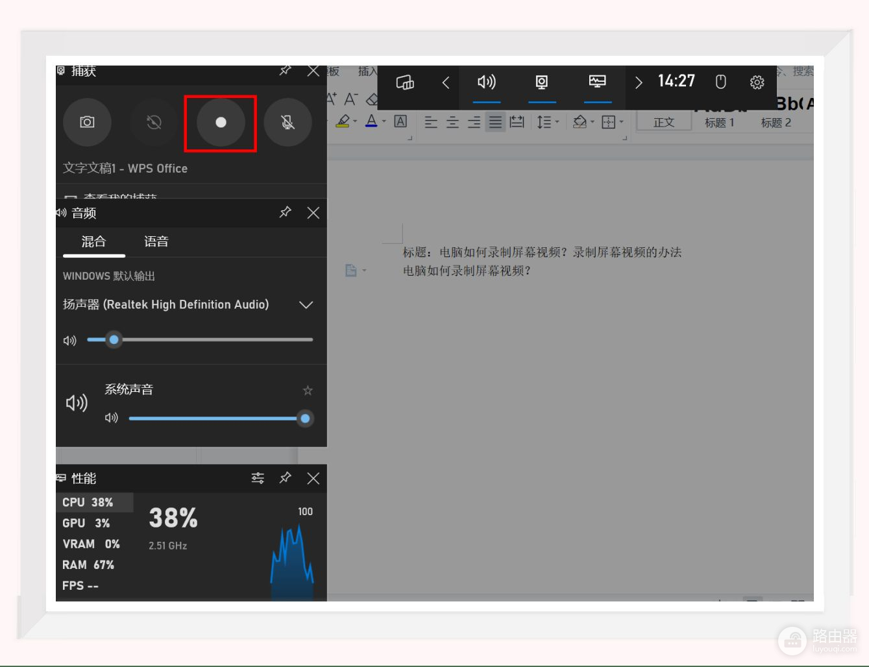Click the mouse click-through icon
869x667 pixels.
[720, 82]
